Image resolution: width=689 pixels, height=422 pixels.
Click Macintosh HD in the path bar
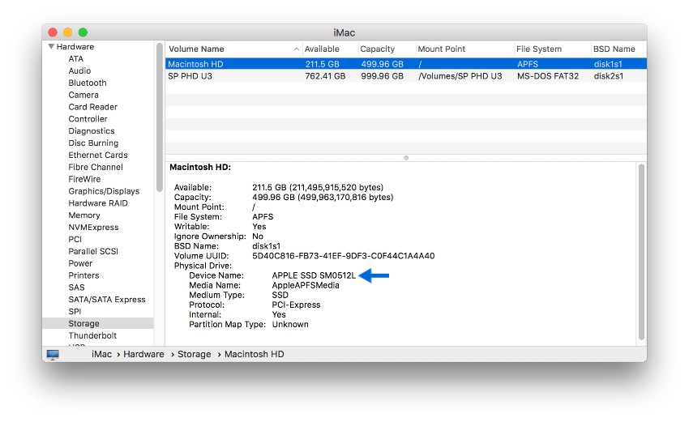coord(254,355)
